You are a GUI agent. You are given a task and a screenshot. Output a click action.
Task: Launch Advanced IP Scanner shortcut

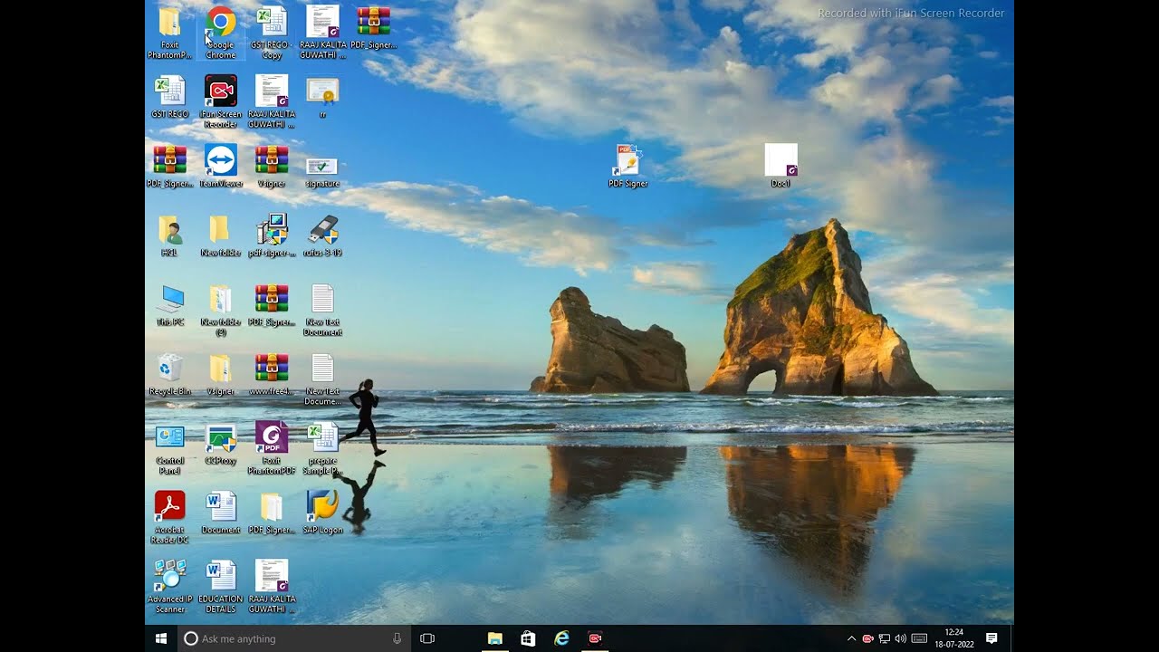pos(169,587)
